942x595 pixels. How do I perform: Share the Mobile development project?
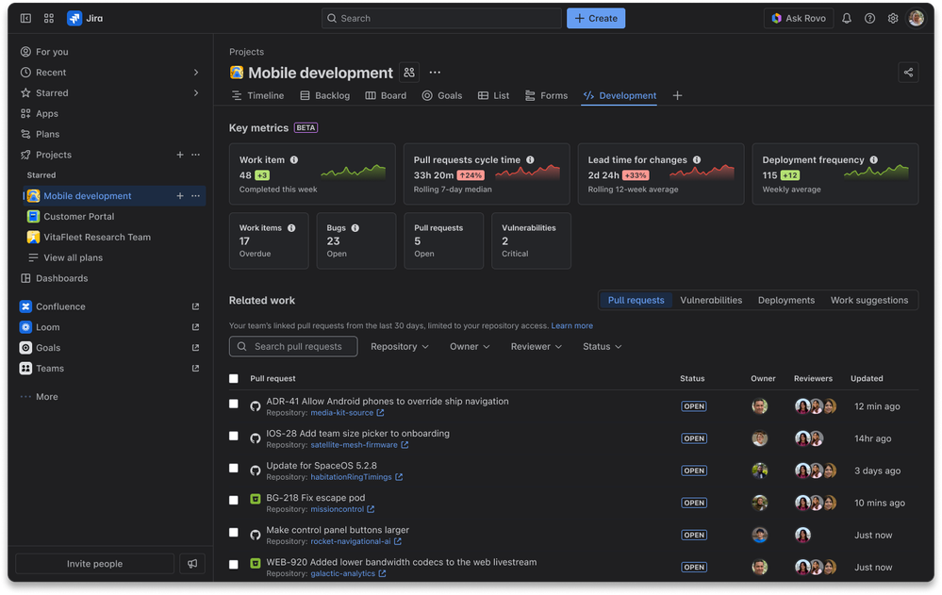click(908, 72)
